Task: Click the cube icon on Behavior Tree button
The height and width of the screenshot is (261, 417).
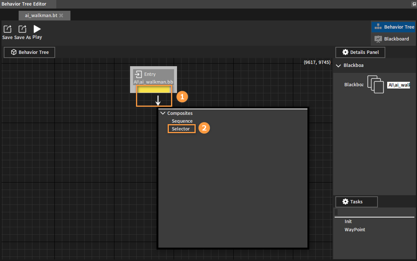Action: (x=13, y=52)
